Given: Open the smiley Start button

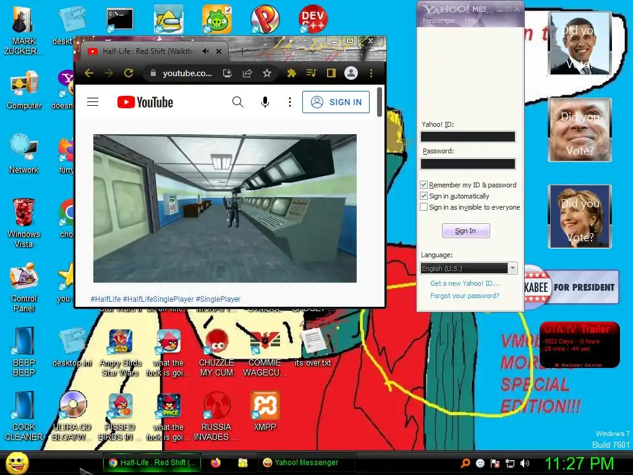Looking at the screenshot, I should pyautogui.click(x=17, y=463).
